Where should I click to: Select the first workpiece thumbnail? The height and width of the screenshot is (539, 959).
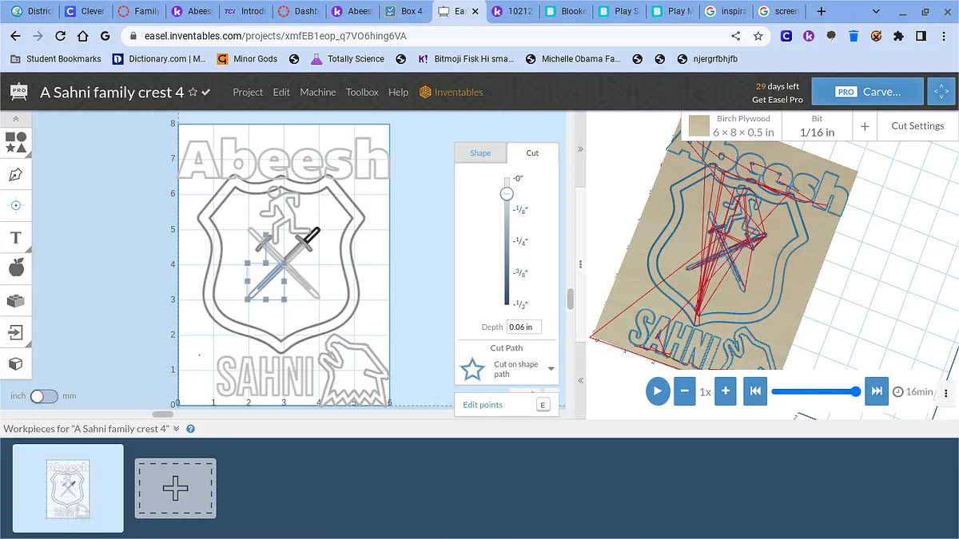click(x=68, y=488)
